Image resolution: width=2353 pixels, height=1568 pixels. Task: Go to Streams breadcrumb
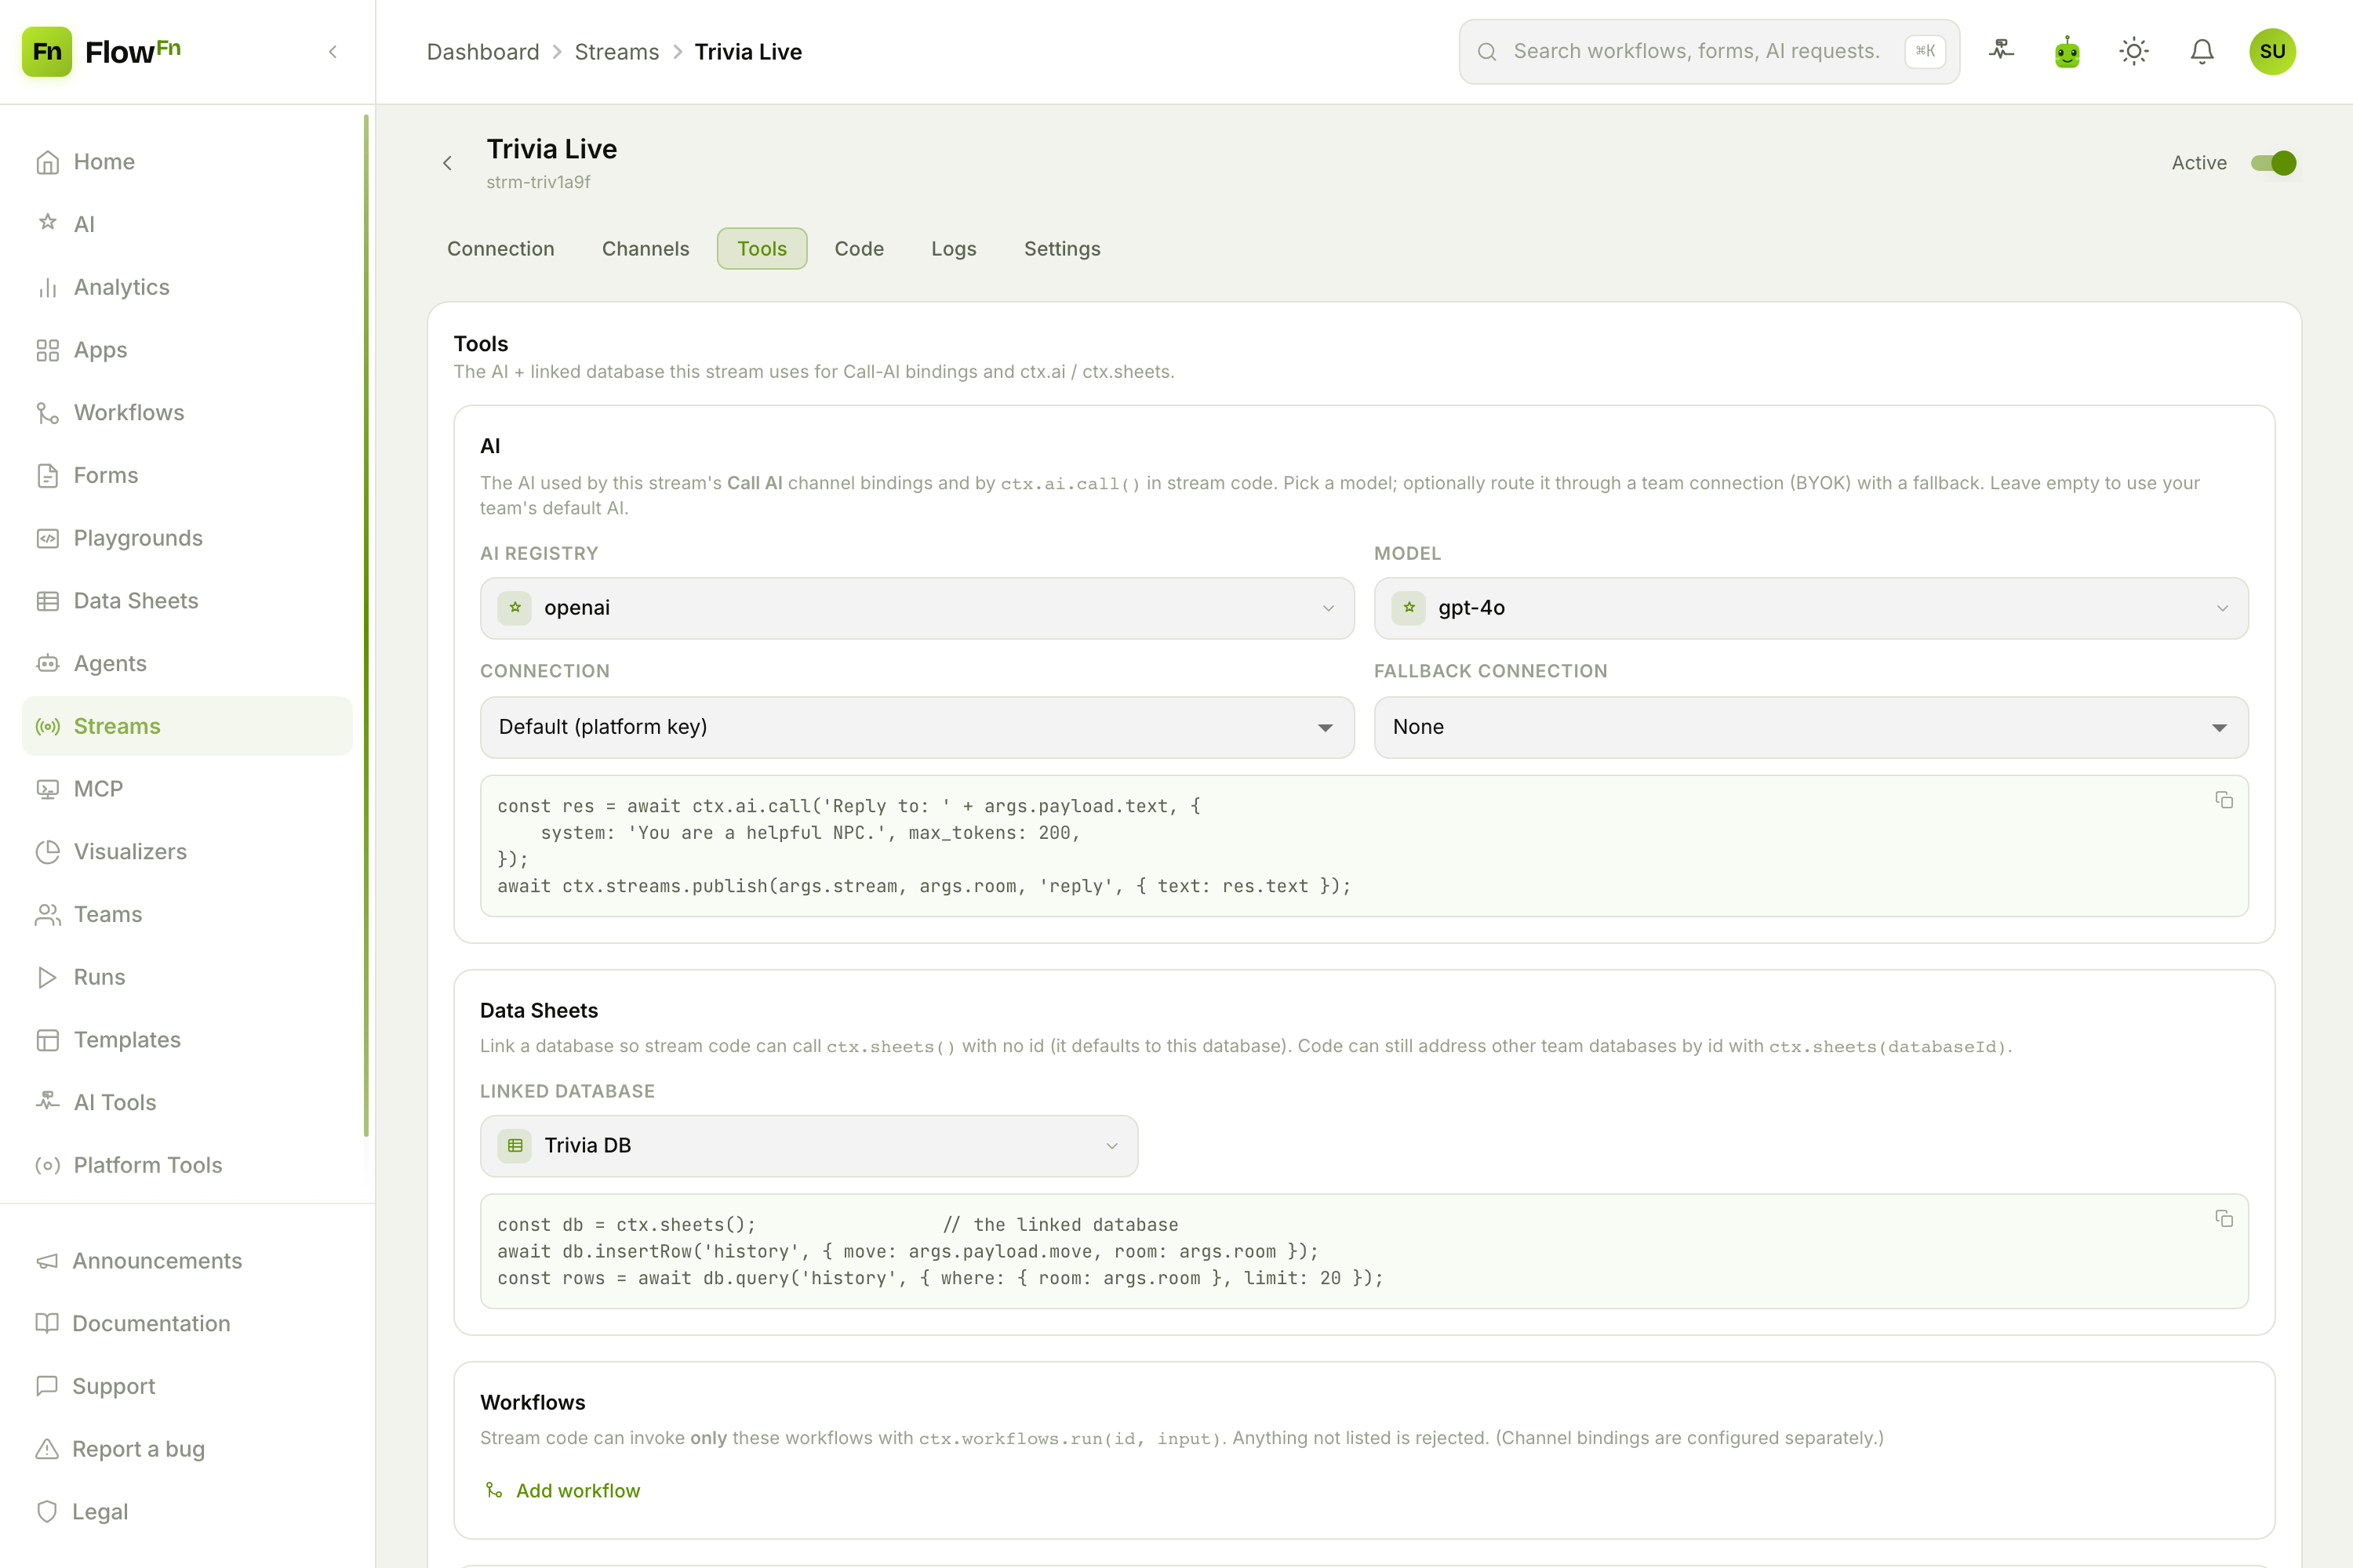click(x=616, y=52)
